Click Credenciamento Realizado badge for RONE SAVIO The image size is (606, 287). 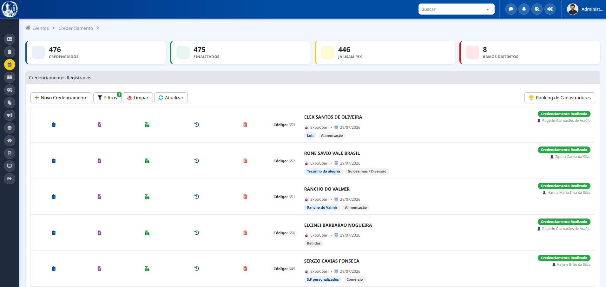click(x=564, y=150)
